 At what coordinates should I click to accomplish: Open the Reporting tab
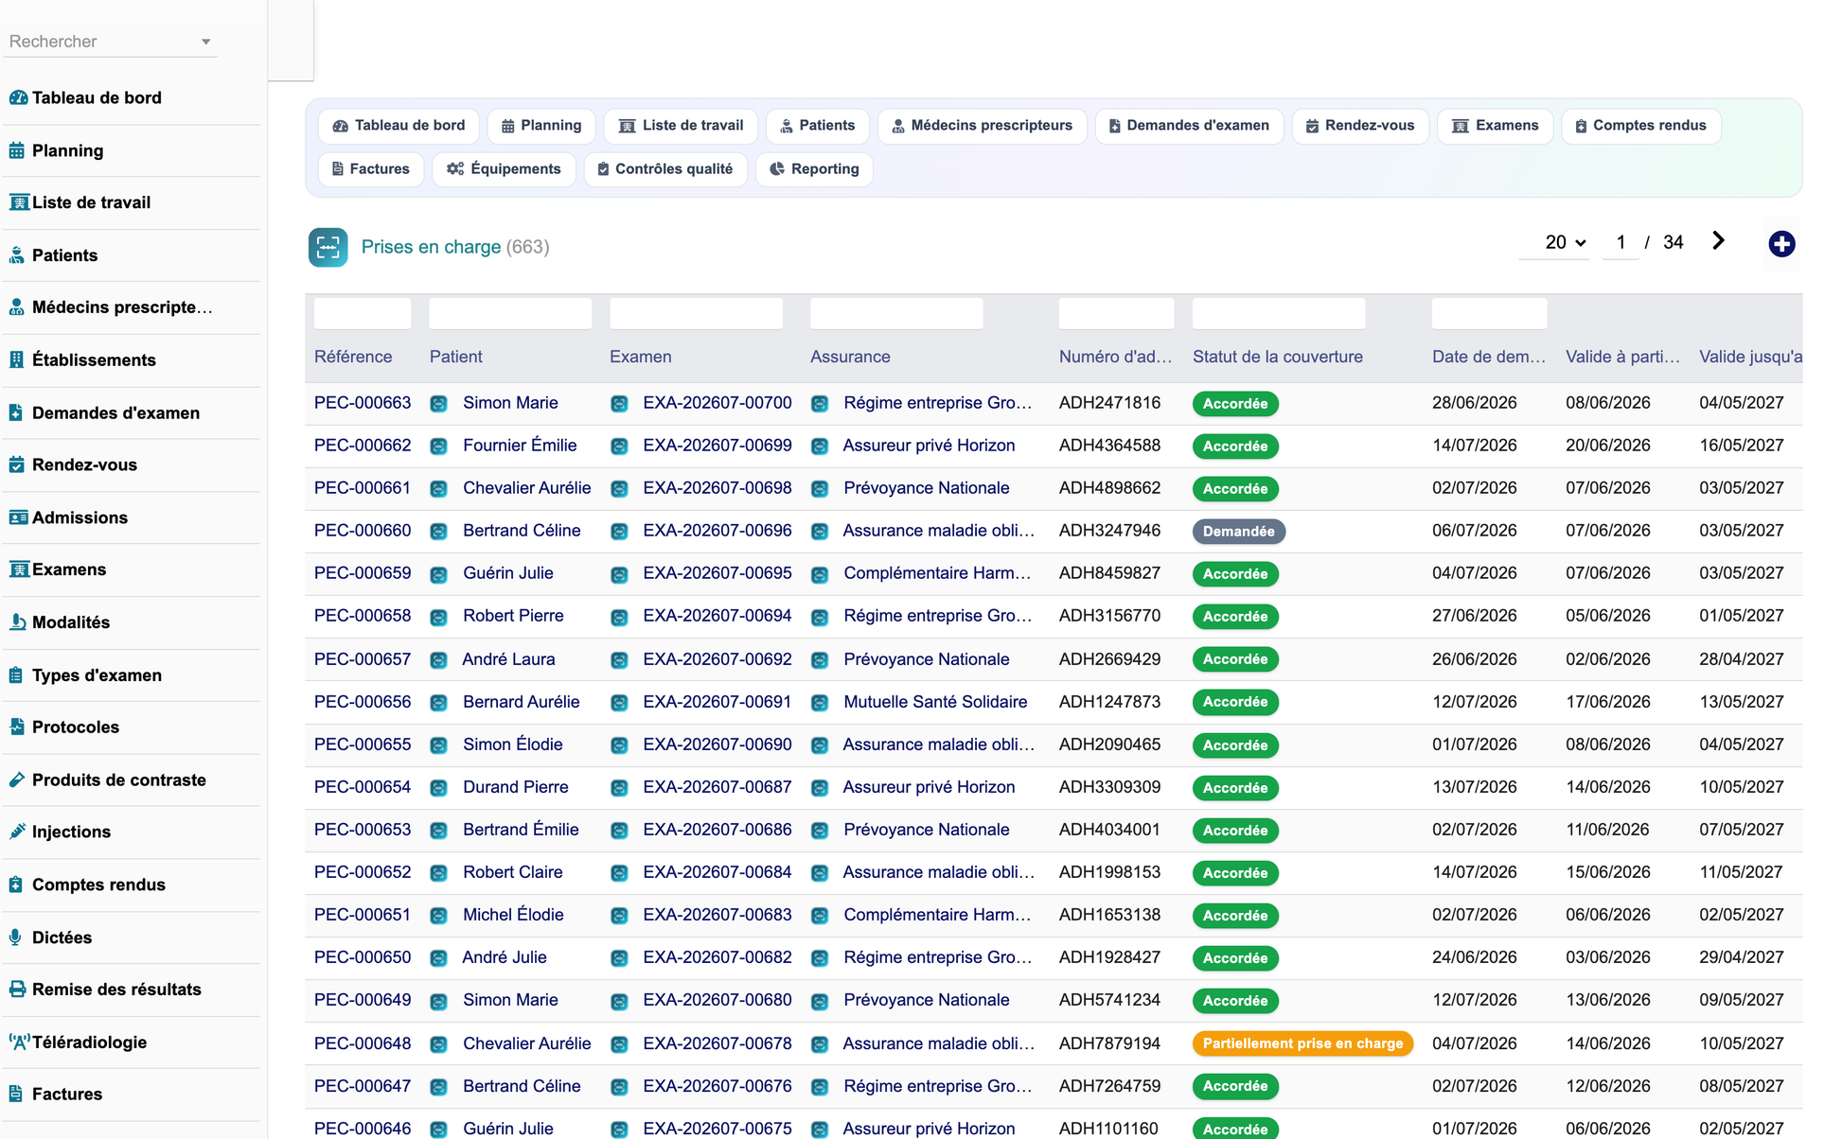pyautogui.click(x=814, y=169)
